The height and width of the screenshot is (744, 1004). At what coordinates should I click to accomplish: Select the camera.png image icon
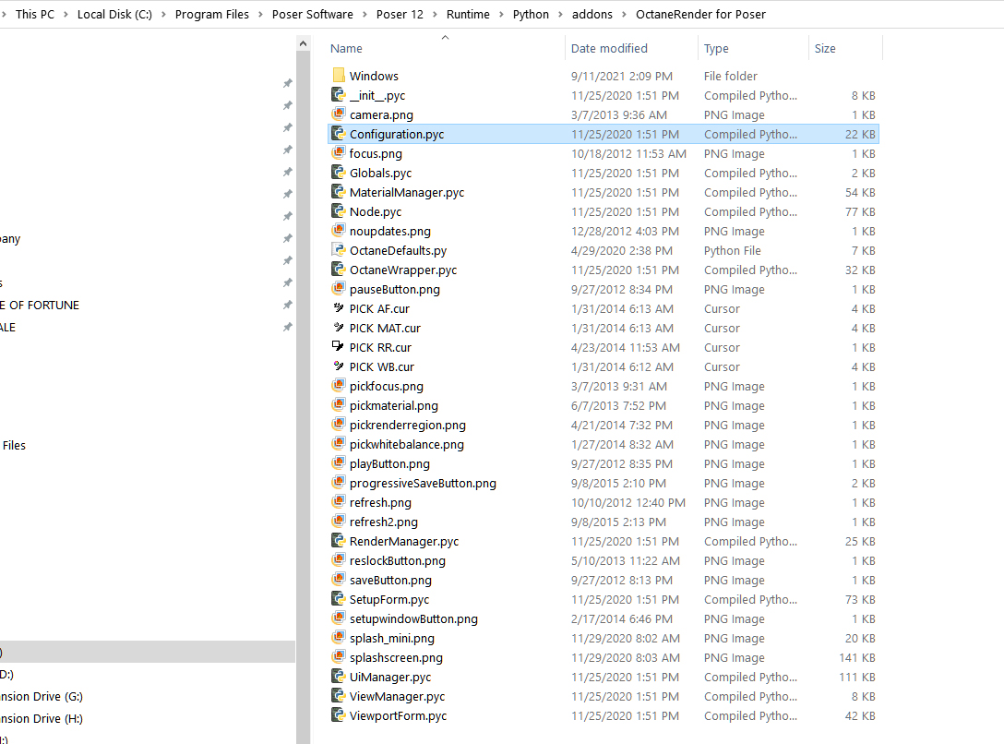pyautogui.click(x=339, y=114)
